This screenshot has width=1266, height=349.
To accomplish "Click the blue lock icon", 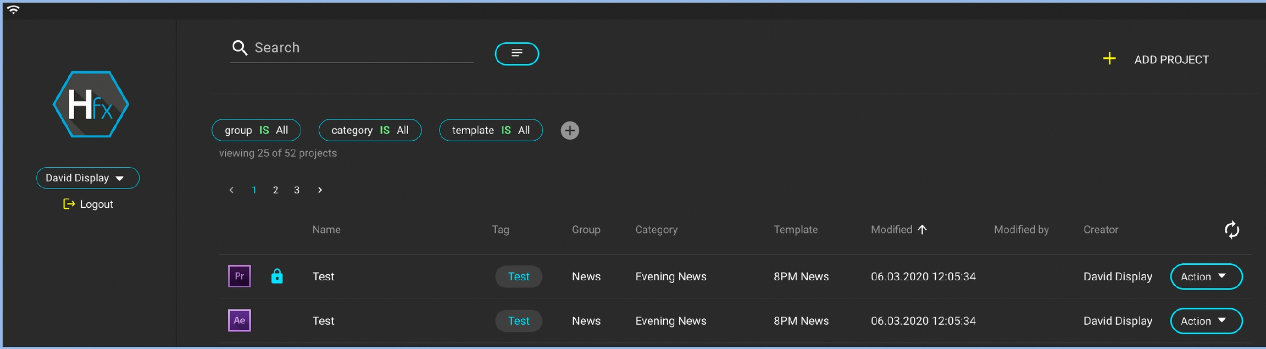I will tap(277, 276).
